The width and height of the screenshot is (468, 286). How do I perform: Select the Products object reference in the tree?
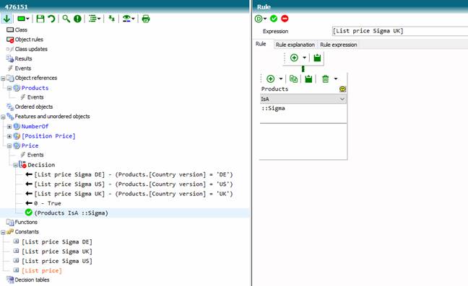(35, 88)
